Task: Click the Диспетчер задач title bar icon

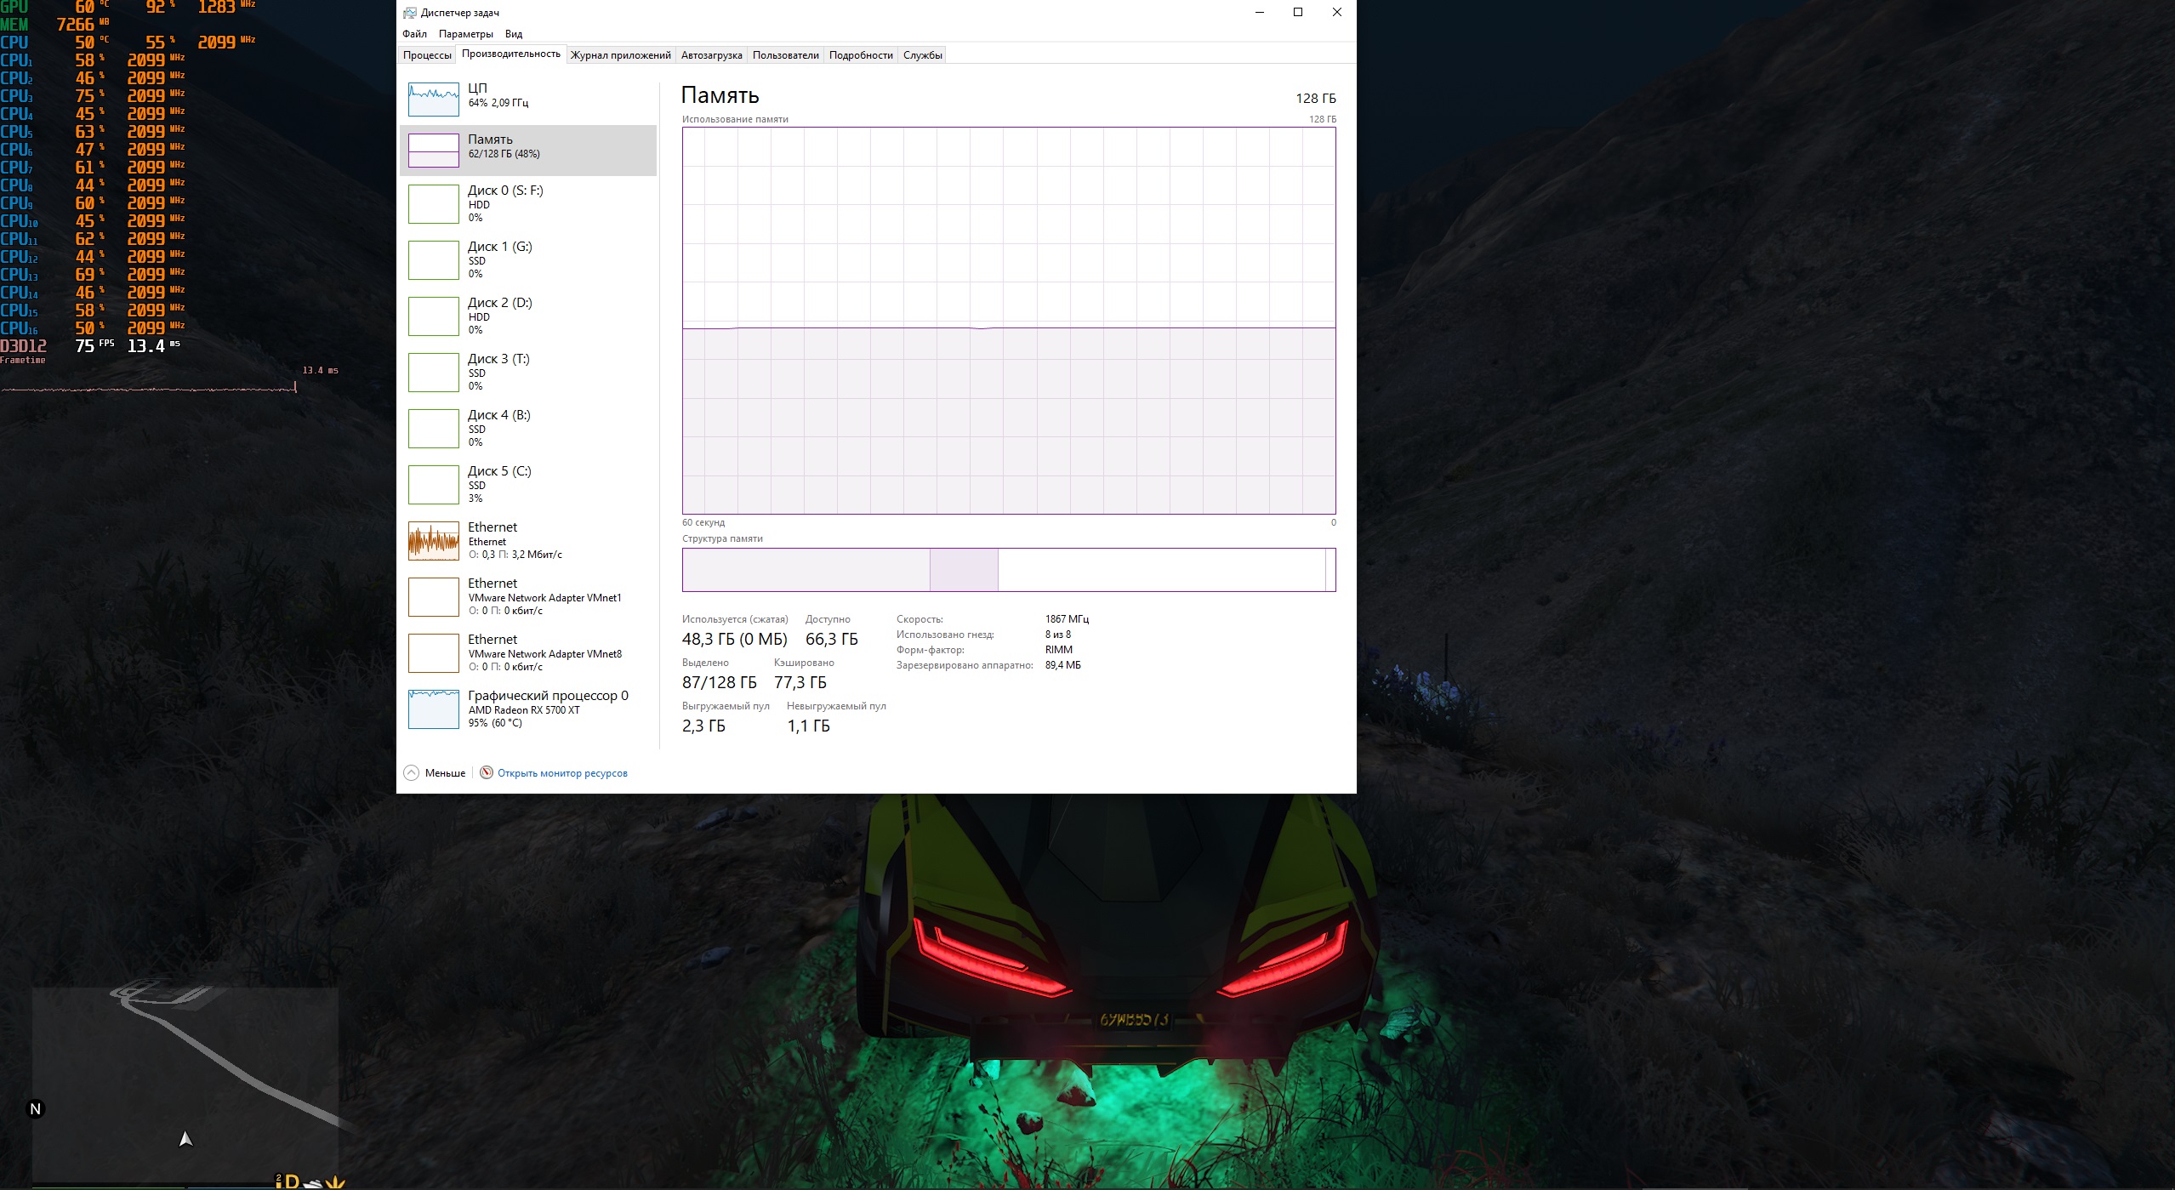Action: pos(410,13)
